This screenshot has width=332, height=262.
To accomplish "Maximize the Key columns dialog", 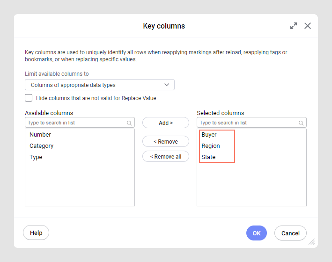I will pos(294,26).
